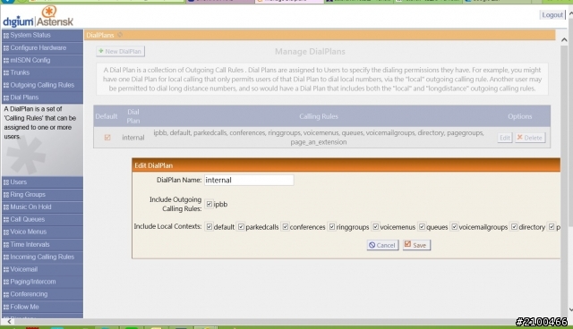573x329 pixels.
Task: Toggle voicemenus local context
Action: (375, 226)
